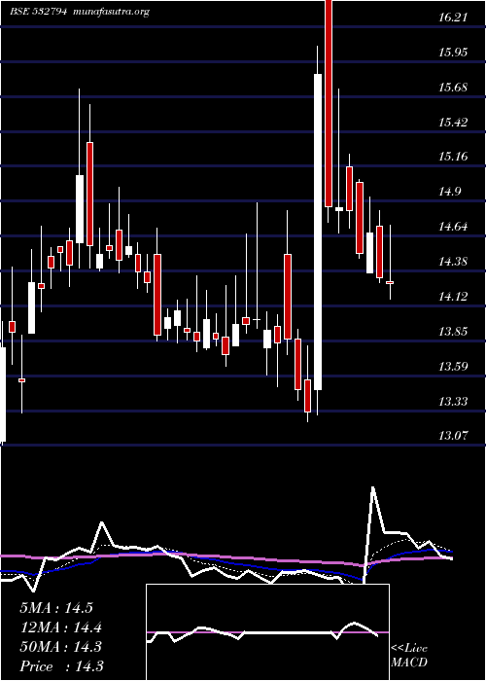Click the Price : 14.3 reading

tap(61, 665)
